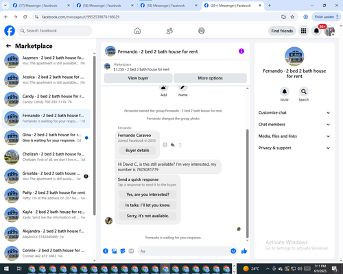Expand Chat members section

click(294, 125)
